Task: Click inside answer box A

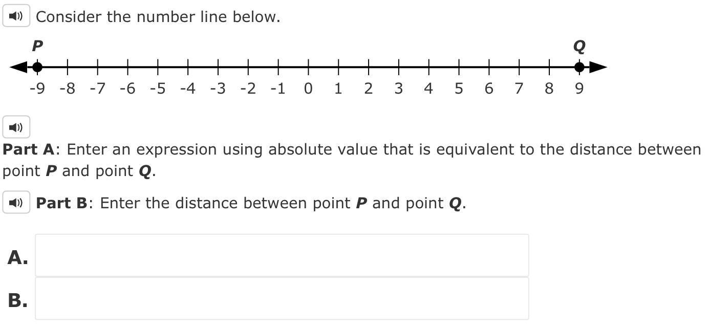Action: click(282, 255)
